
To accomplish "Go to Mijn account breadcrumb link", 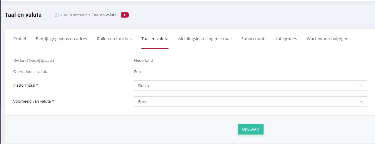I will [x=75, y=15].
